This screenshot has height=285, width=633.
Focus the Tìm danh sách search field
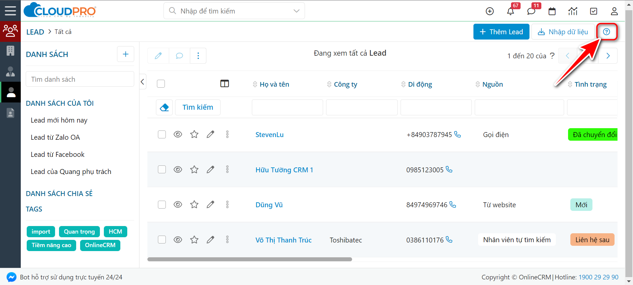[80, 79]
